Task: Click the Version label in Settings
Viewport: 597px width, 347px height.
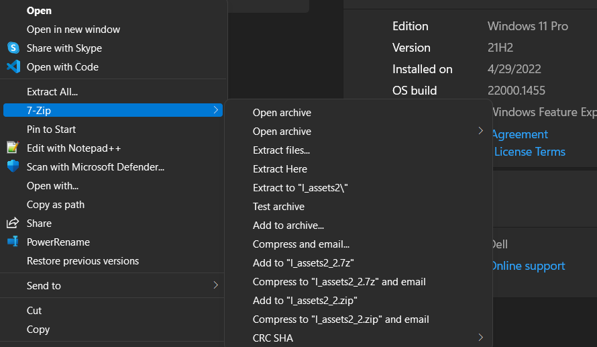Action: click(411, 47)
